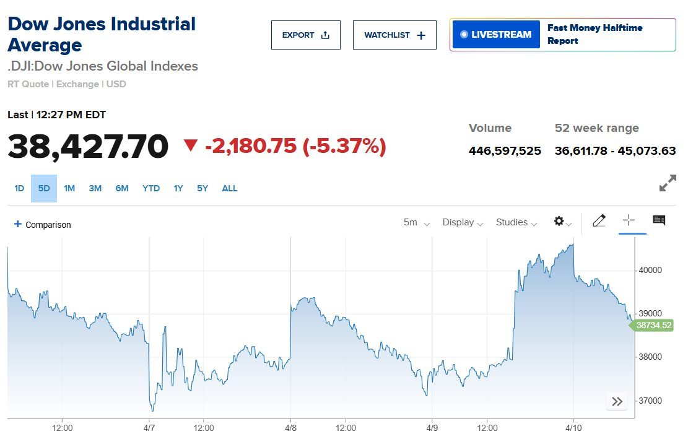Image resolution: width=688 pixels, height=447 pixels.
Task: Switch to the 1D time range
Action: pyautogui.click(x=19, y=188)
